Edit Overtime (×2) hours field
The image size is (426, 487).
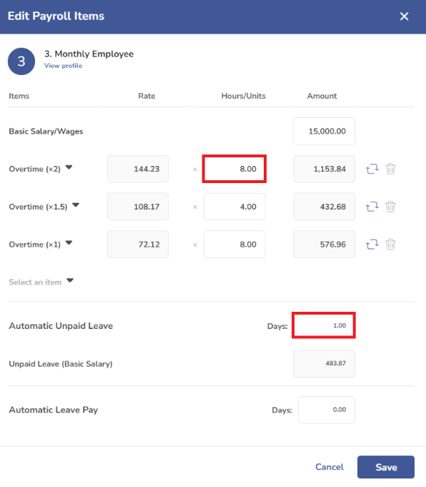[234, 169]
